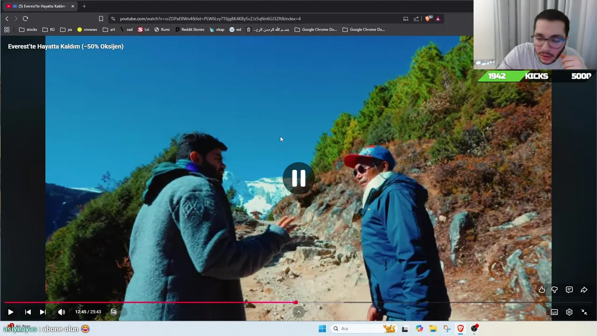
Task: Open the pa bookmark folder
Action: pos(66,29)
